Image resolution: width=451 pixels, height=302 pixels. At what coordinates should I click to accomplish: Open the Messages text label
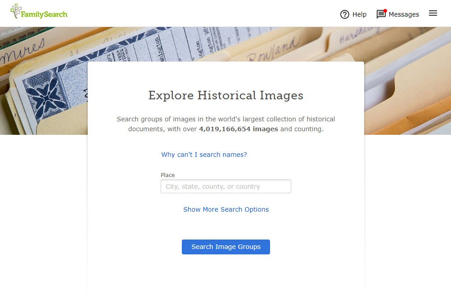(404, 14)
